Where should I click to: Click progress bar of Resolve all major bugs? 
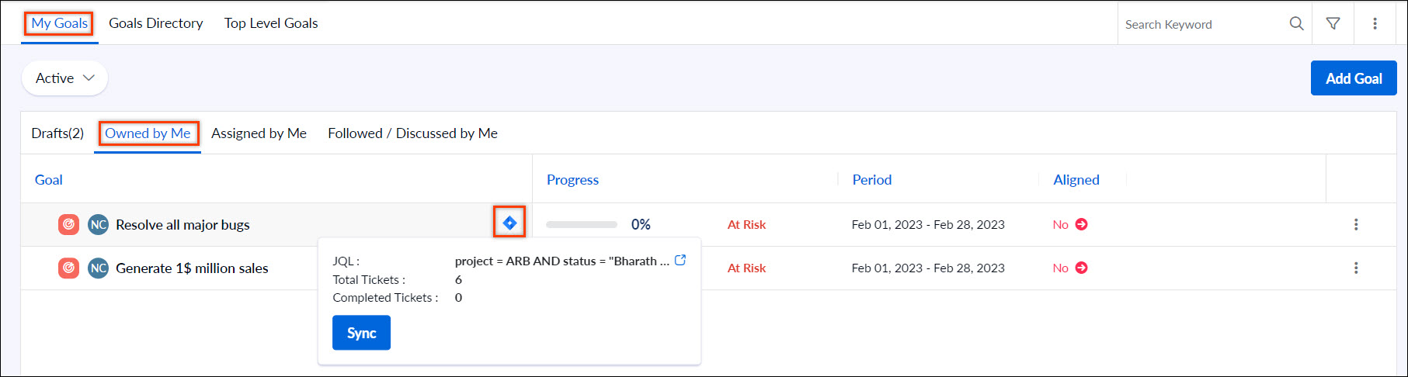point(582,224)
